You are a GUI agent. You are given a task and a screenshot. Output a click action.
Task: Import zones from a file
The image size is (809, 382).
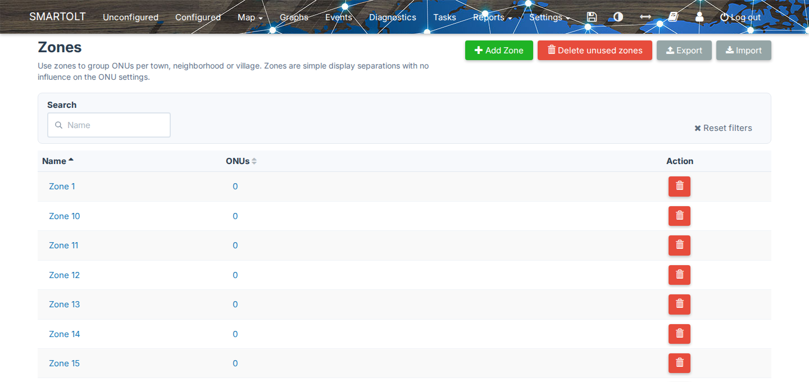tap(744, 50)
